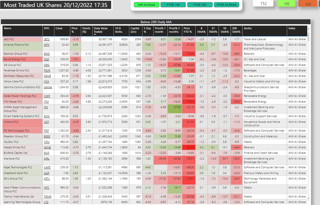320x205 pixels.
Task: Select the Alliance Pharma PLC name cell
Action: pyautogui.click(x=22, y=47)
